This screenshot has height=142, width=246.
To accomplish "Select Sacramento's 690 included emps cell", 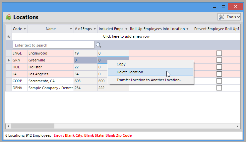I will click(103, 81).
